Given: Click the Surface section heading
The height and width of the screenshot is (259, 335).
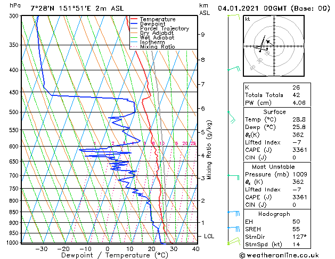Looking at the screenshot, I should point(274,112).
